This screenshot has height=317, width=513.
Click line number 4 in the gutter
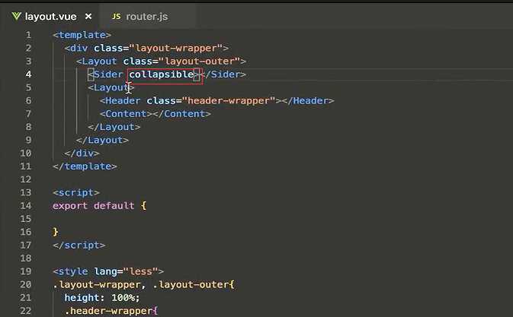(28, 74)
